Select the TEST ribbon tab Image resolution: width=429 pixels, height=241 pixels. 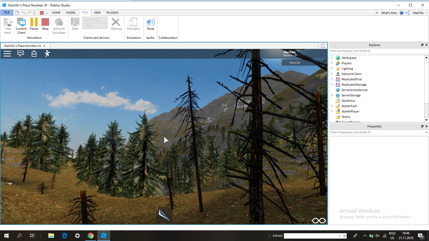click(x=85, y=13)
